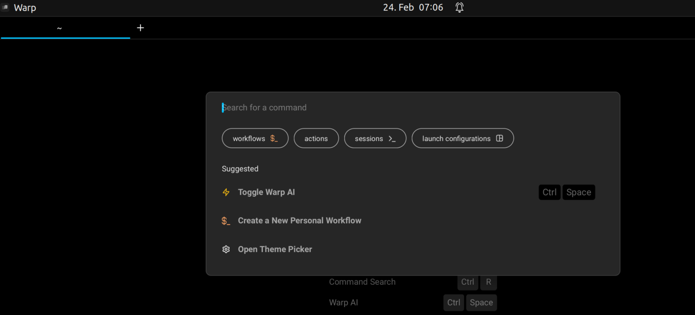Click the lightning bolt icon beside Toggle Warp AI
The image size is (695, 315).
(x=226, y=192)
